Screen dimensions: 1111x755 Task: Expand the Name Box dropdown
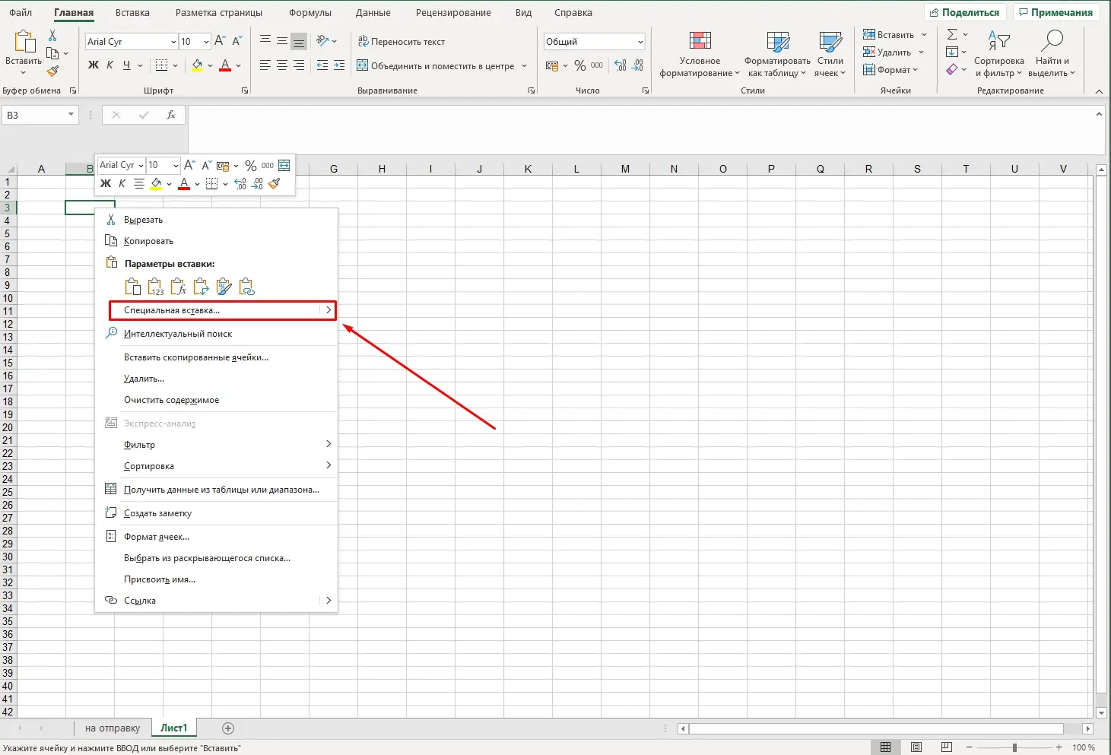pyautogui.click(x=71, y=115)
